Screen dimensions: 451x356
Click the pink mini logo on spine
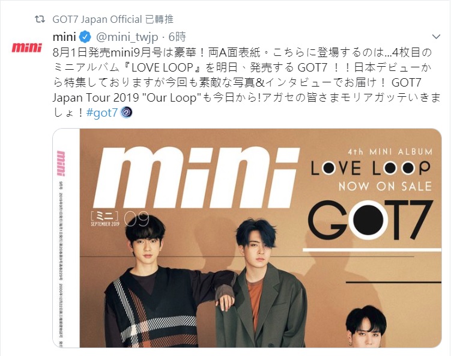(x=61, y=164)
